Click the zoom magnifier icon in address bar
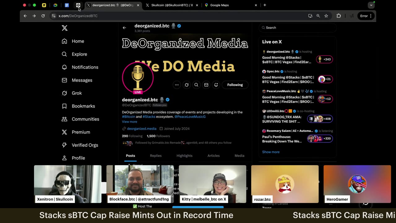The width and height of the screenshot is (396, 223). pos(318,16)
